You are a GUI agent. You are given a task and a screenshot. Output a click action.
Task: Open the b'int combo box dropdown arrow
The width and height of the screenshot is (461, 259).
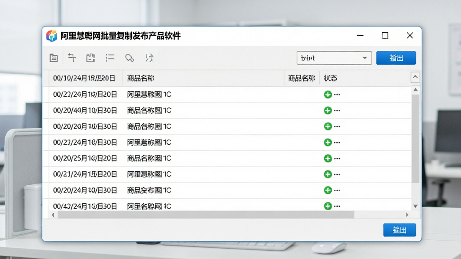pyautogui.click(x=365, y=58)
